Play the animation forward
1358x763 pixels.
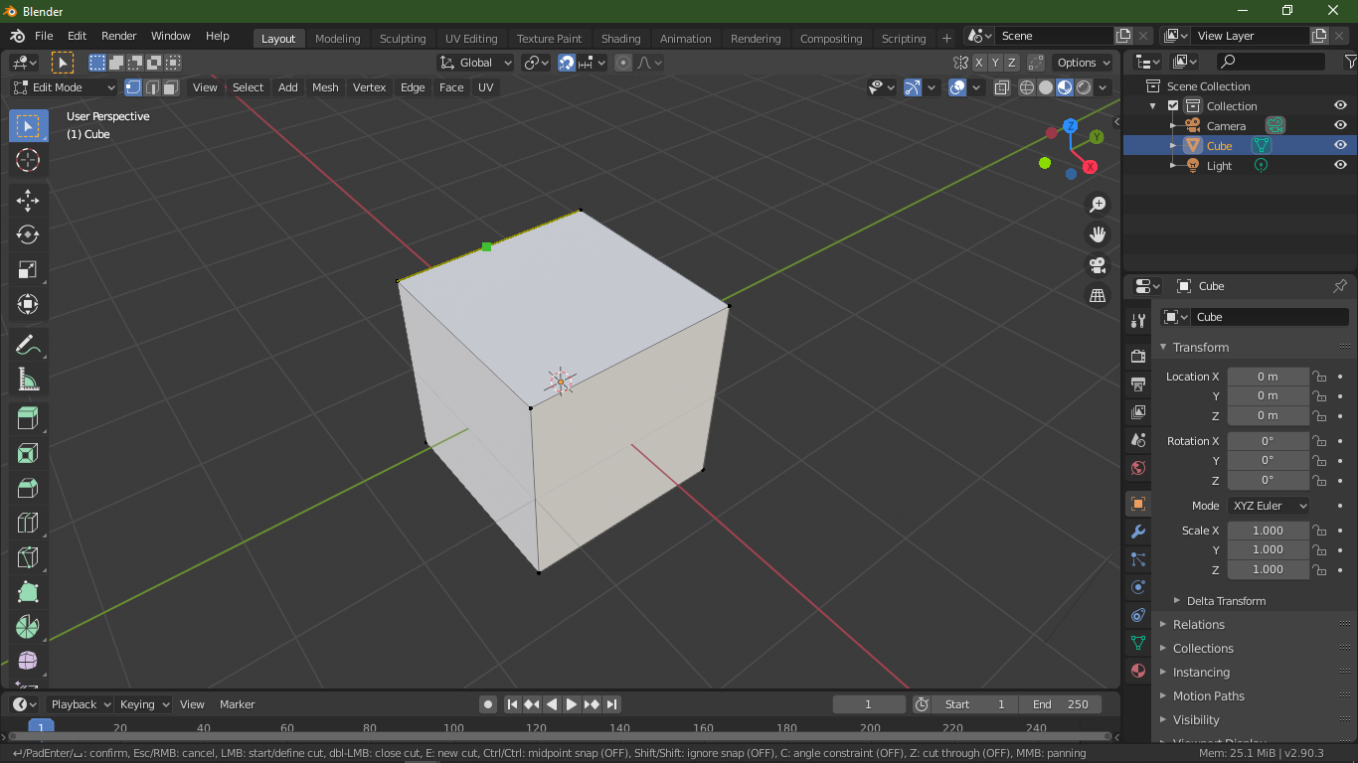[572, 704]
